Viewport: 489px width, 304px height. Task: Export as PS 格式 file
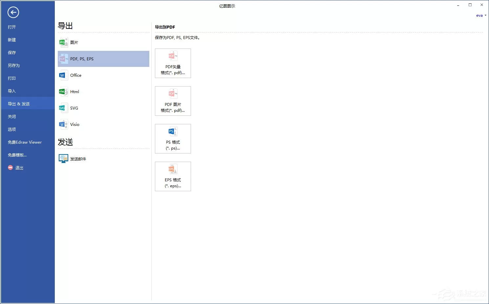point(173,139)
